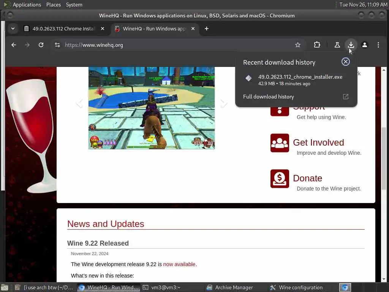Open the Chrome Labs flask icon
This screenshot has width=389, height=292.
pyautogui.click(x=337, y=45)
